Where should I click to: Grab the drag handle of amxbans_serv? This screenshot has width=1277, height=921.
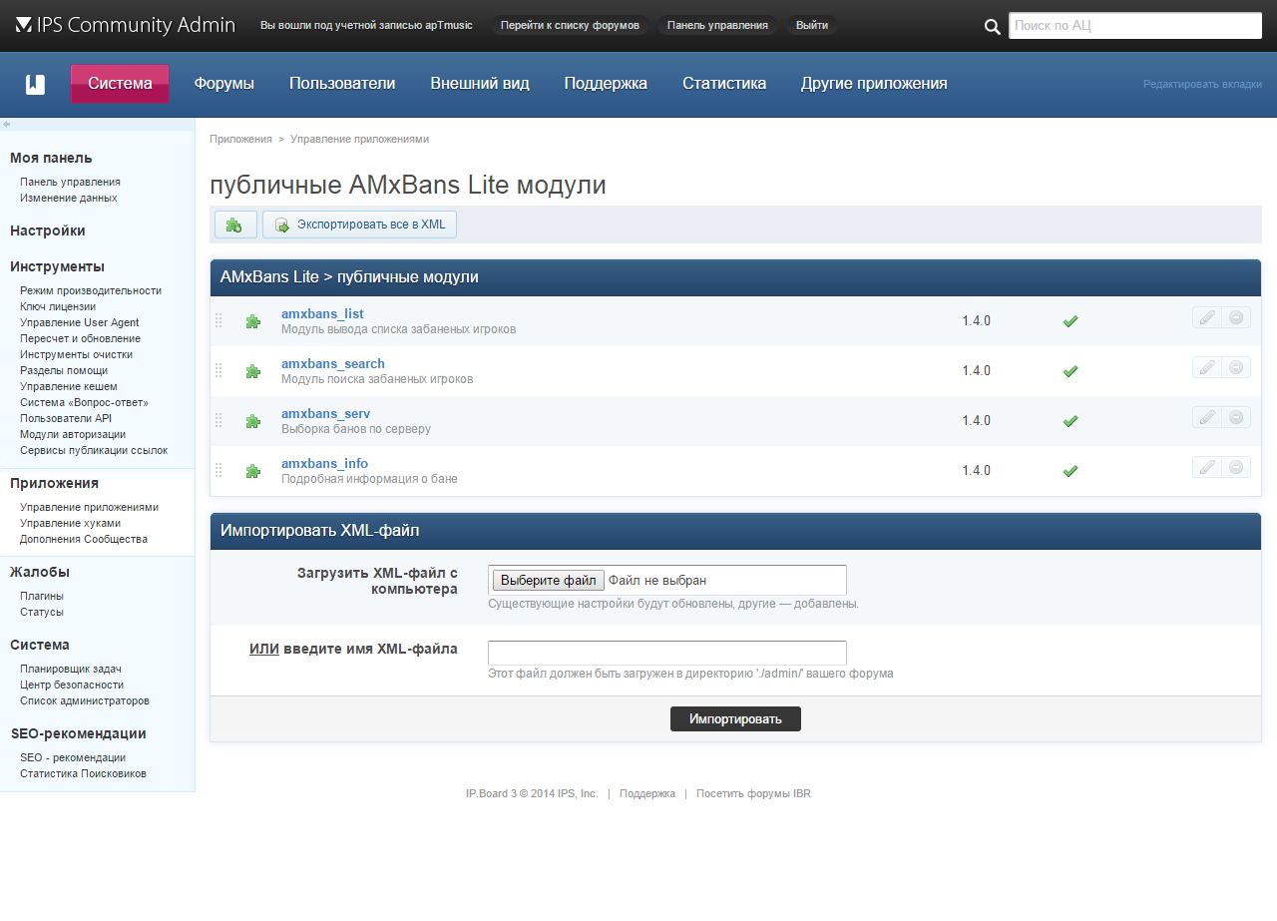tap(218, 421)
